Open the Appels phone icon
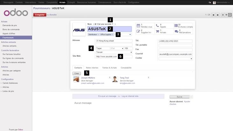This screenshot has height=131, width=233. pos(157,26)
